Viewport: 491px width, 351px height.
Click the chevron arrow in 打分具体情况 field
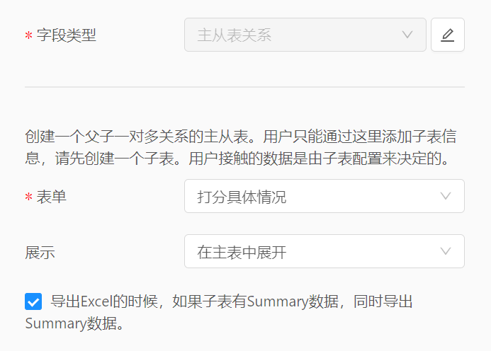pyautogui.click(x=445, y=196)
